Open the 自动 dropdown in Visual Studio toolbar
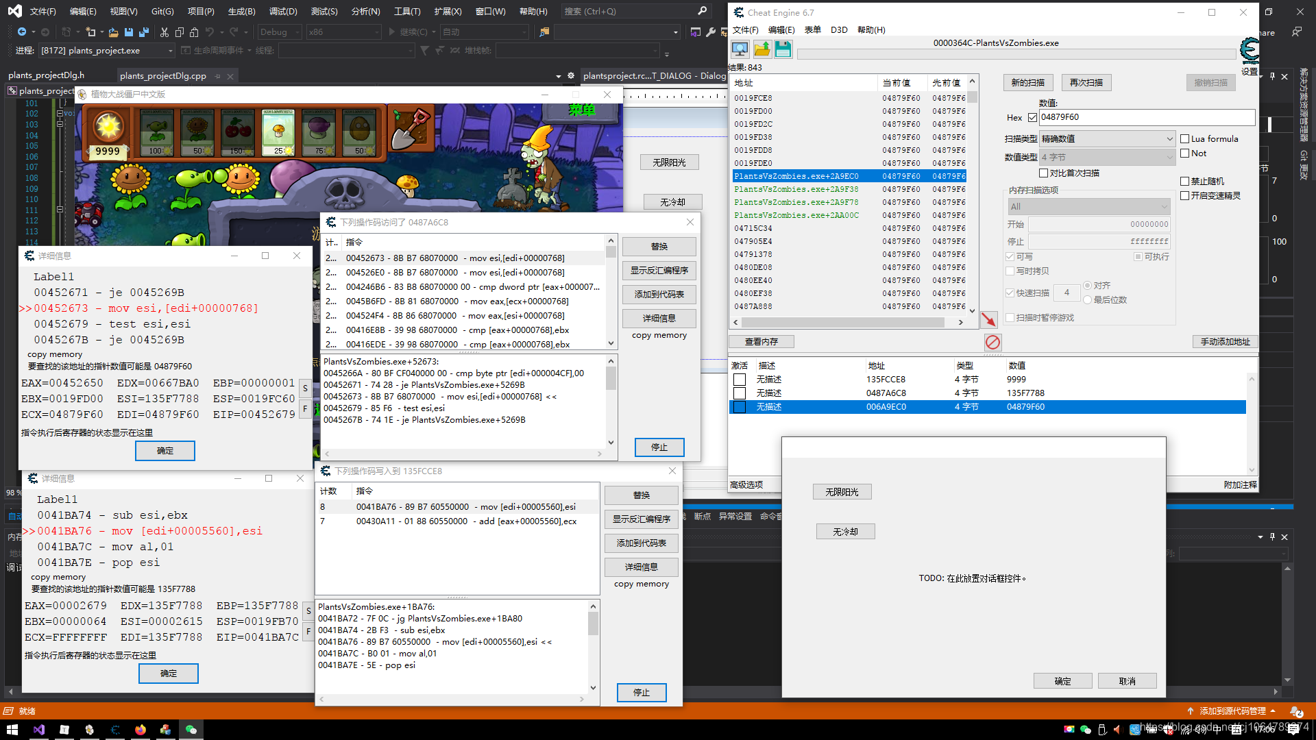Image resolution: width=1316 pixels, height=740 pixels. pos(484,32)
